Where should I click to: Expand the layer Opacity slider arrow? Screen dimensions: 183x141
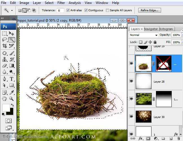[x=182, y=35]
